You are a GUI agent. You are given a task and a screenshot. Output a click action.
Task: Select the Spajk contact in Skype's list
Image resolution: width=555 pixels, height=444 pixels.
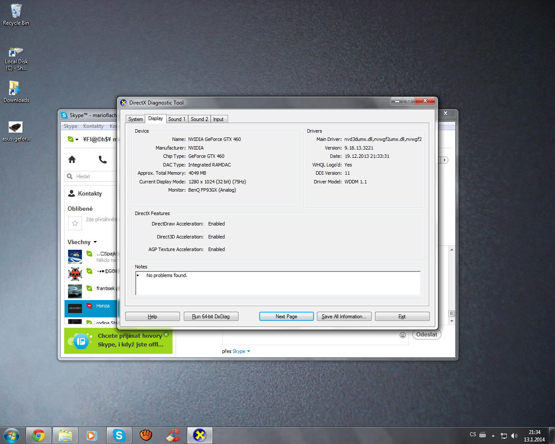[91, 256]
